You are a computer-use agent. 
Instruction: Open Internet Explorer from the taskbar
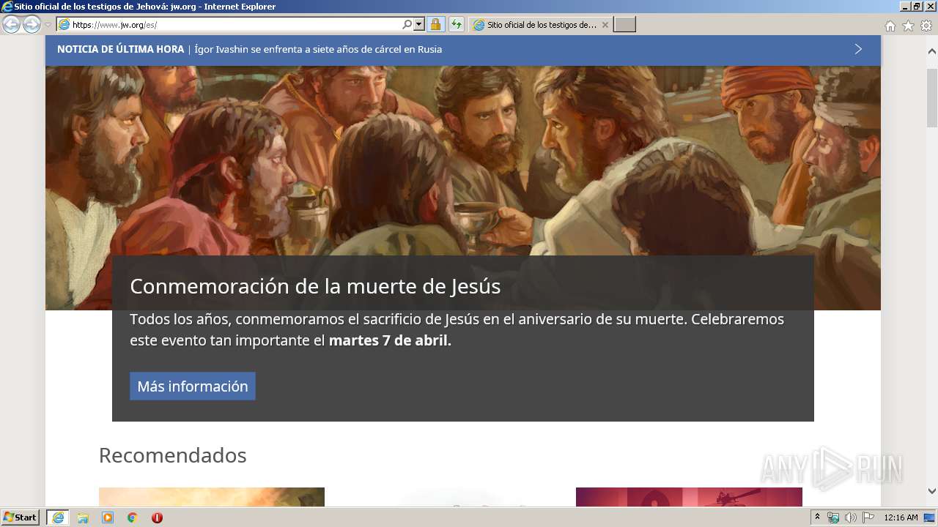(x=58, y=517)
